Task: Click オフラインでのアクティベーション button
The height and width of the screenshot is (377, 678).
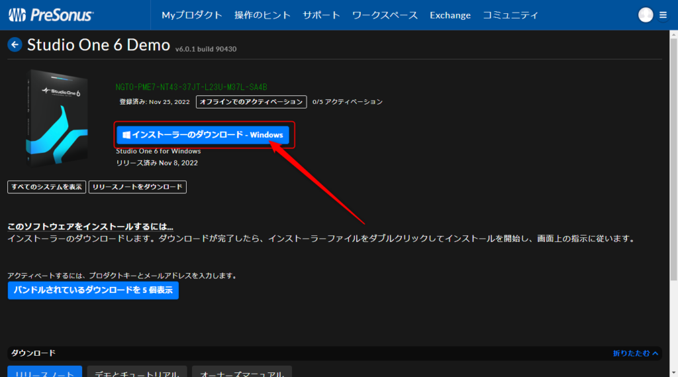Action: click(x=251, y=102)
